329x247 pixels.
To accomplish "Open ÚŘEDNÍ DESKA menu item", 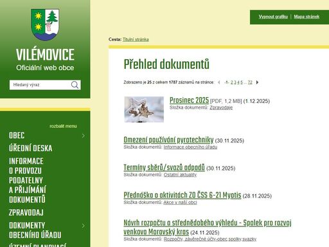I will coord(30,149).
